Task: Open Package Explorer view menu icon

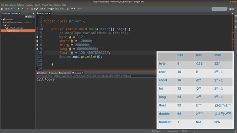Action: pos(34,17)
